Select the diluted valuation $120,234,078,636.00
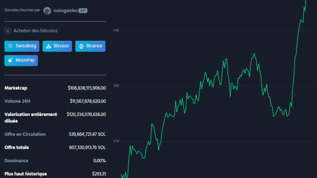 86,115
